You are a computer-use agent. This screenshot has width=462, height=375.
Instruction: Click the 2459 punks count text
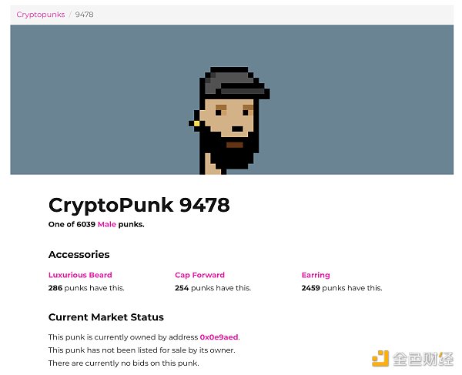(341, 288)
